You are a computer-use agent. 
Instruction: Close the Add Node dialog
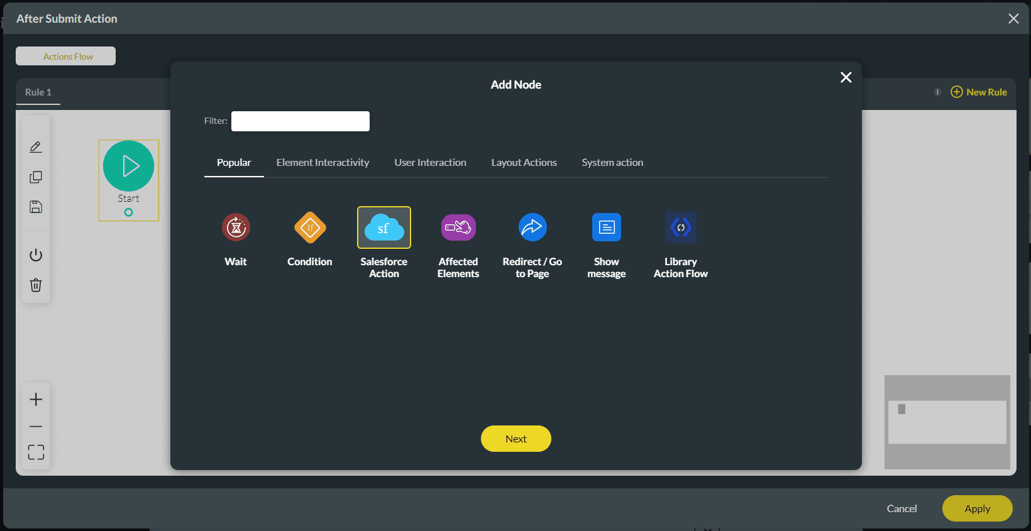pyautogui.click(x=846, y=77)
